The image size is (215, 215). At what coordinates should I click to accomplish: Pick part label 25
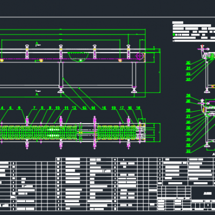[x=188, y=101]
